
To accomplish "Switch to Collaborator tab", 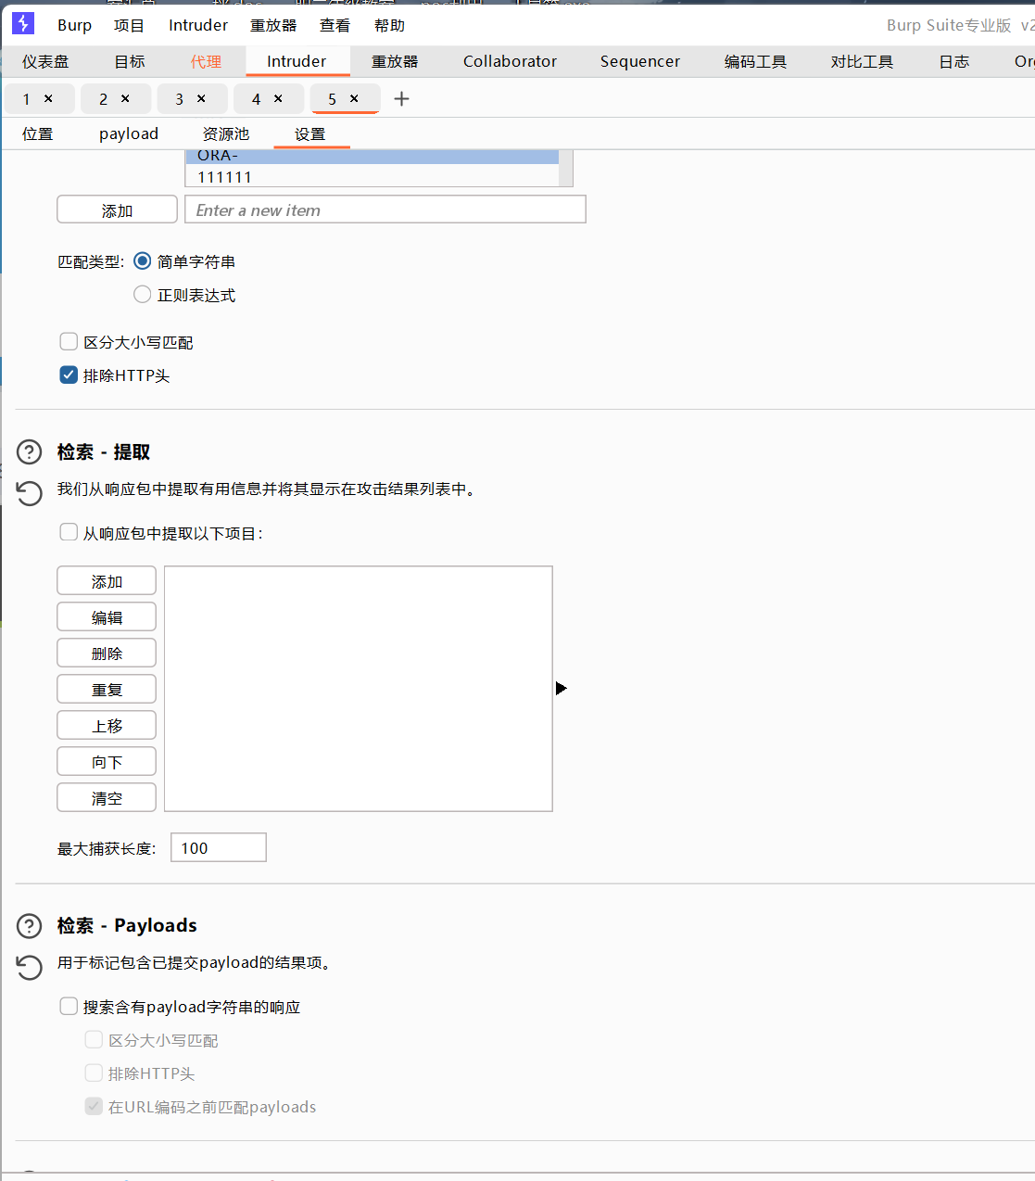I will coord(510,61).
